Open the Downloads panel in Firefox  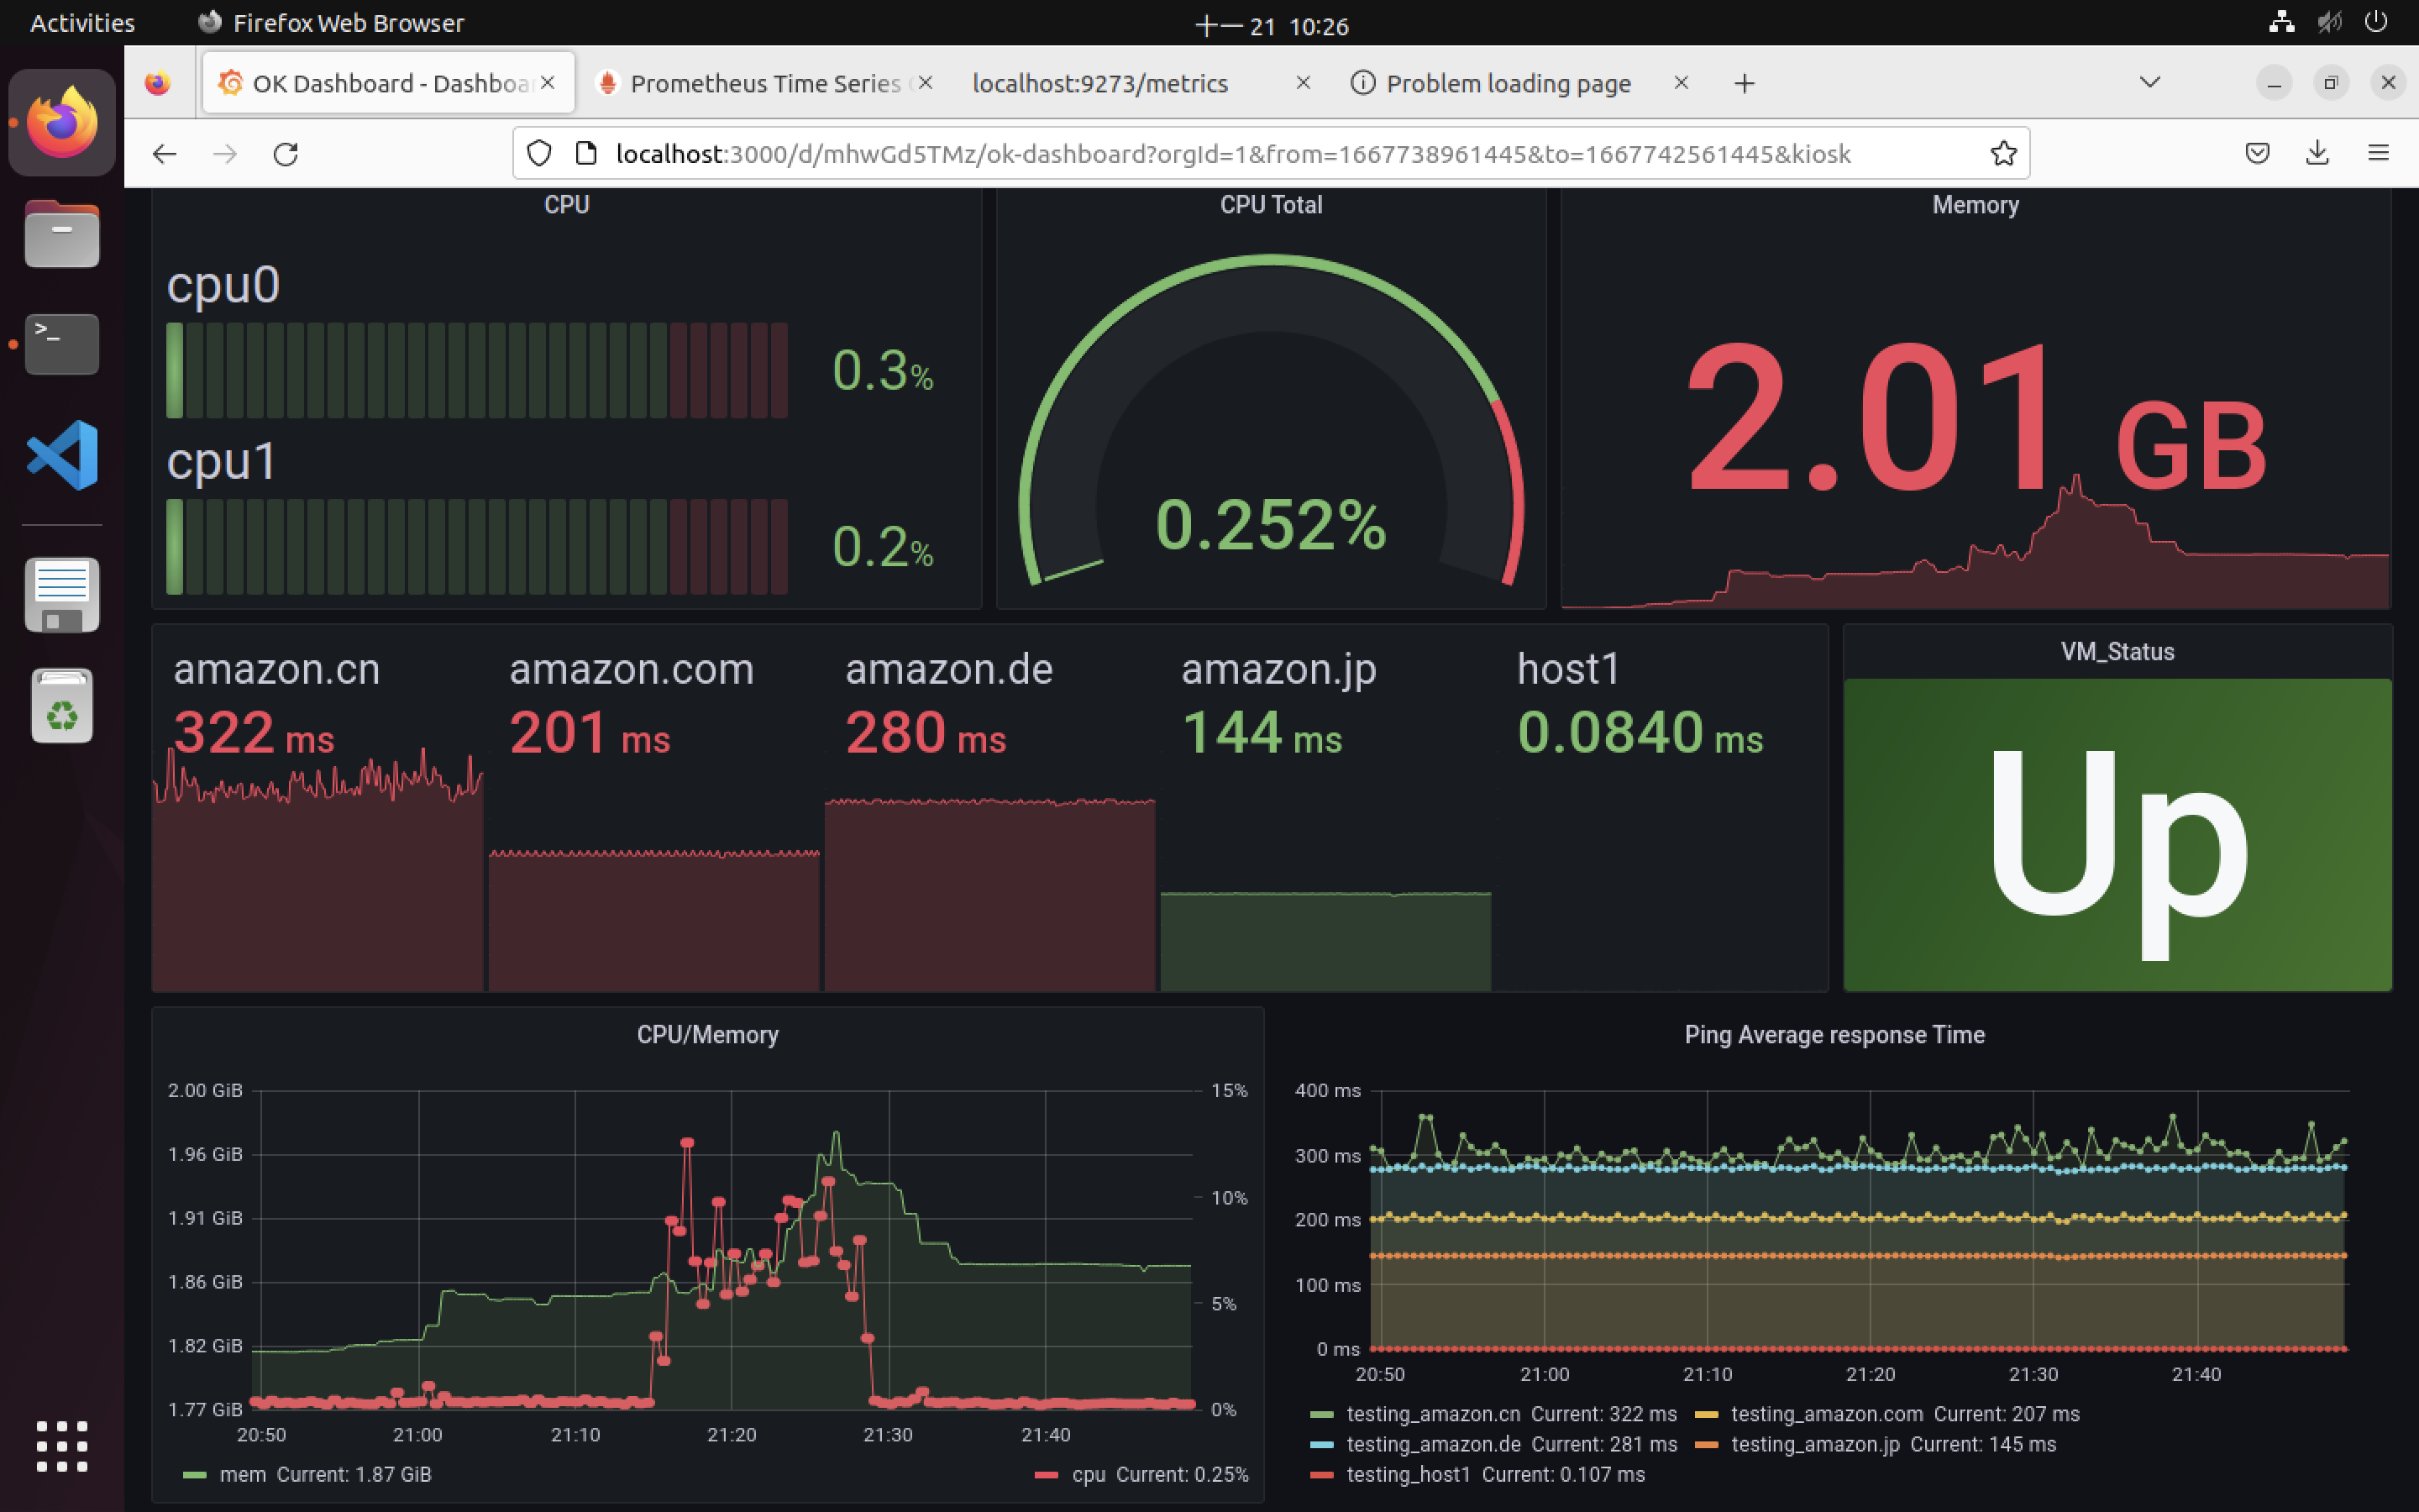click(x=2317, y=153)
